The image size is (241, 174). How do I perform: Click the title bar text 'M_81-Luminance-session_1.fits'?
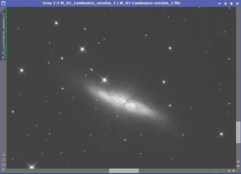(150, 3)
